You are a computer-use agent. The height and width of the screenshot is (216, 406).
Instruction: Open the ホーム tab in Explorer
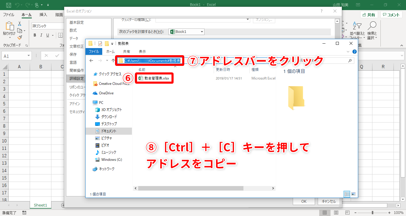(x=111, y=51)
